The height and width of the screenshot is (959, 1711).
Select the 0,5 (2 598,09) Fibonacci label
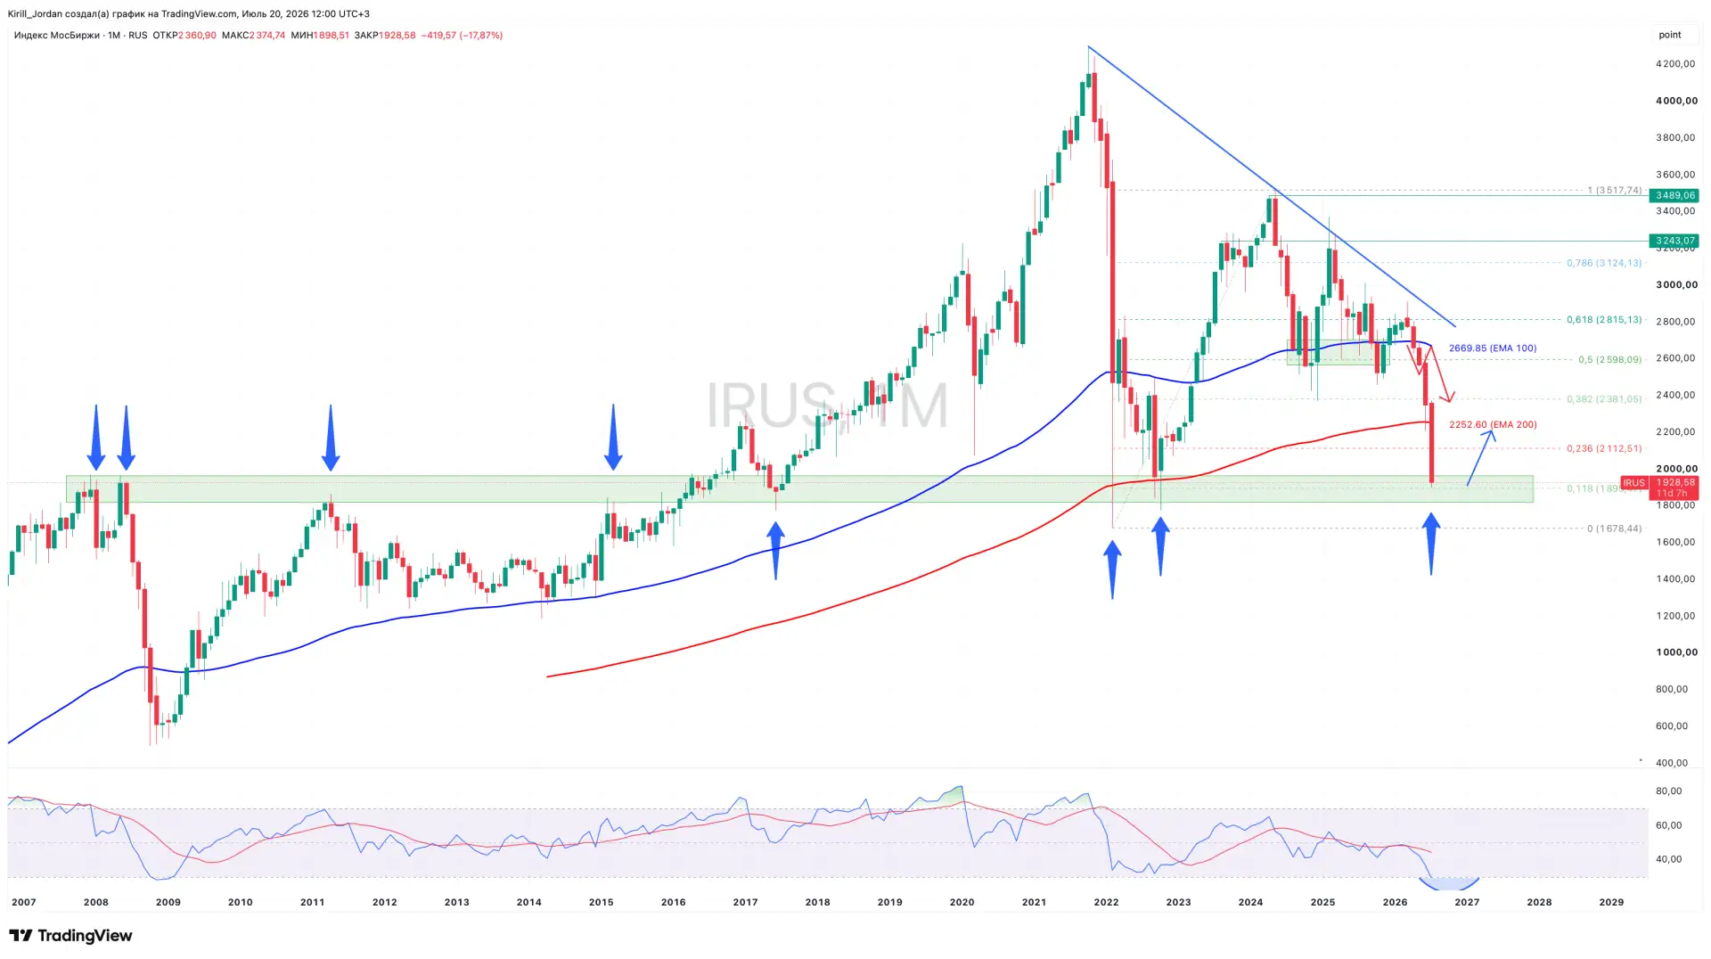[1609, 359]
